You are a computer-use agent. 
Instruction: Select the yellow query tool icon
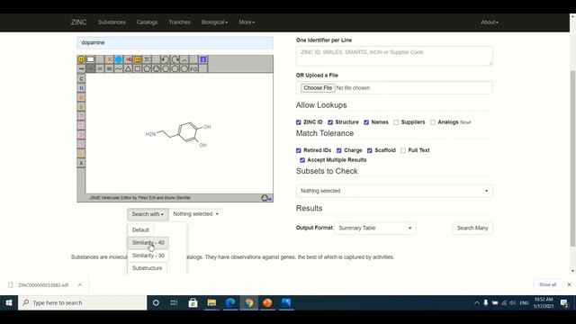pos(138,59)
